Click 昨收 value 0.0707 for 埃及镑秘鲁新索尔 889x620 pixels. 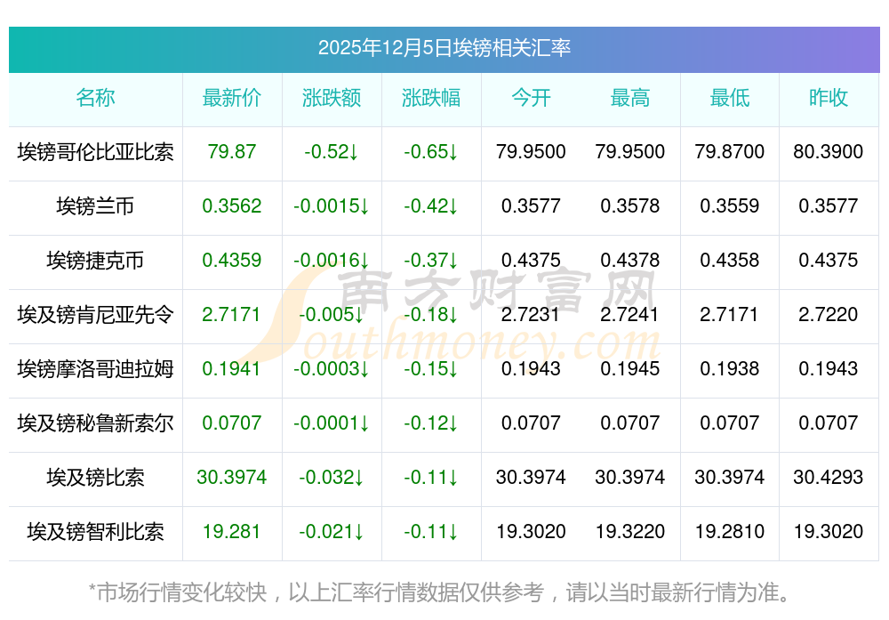click(x=829, y=423)
